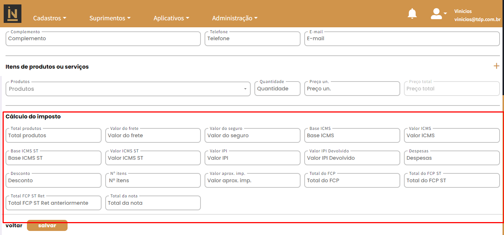This screenshot has height=235, width=504.
Task: Click the Valor do seguro field
Action: click(x=253, y=135)
